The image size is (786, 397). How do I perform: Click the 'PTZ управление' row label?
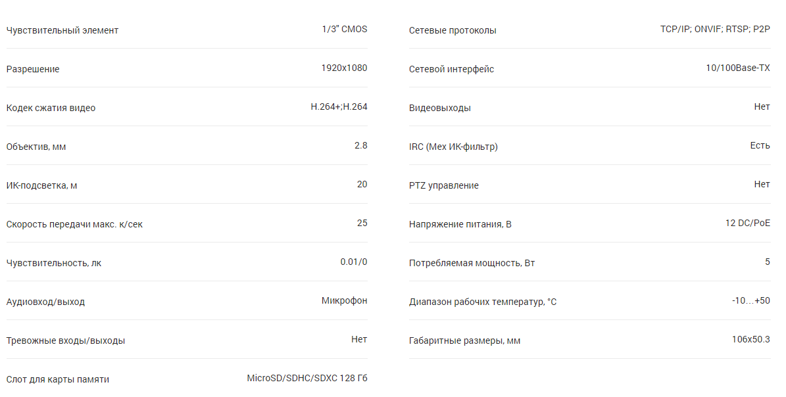coord(443,186)
